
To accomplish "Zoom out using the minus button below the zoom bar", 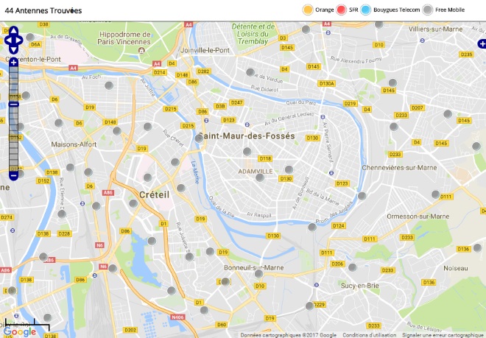I will [x=13, y=176].
